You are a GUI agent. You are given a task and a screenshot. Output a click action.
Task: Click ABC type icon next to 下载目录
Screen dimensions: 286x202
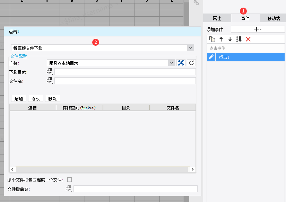point(50,72)
